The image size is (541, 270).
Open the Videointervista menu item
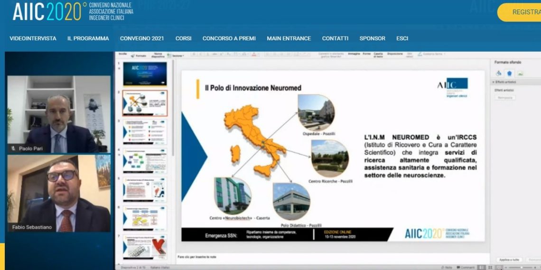[x=33, y=38]
